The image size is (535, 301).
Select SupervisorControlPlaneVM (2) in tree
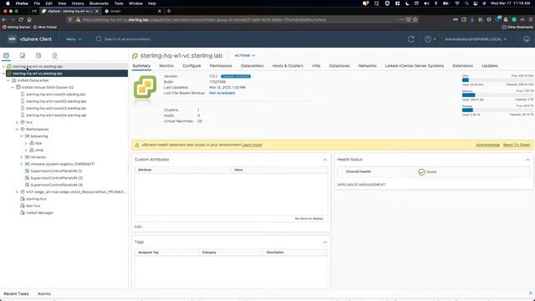click(x=56, y=178)
